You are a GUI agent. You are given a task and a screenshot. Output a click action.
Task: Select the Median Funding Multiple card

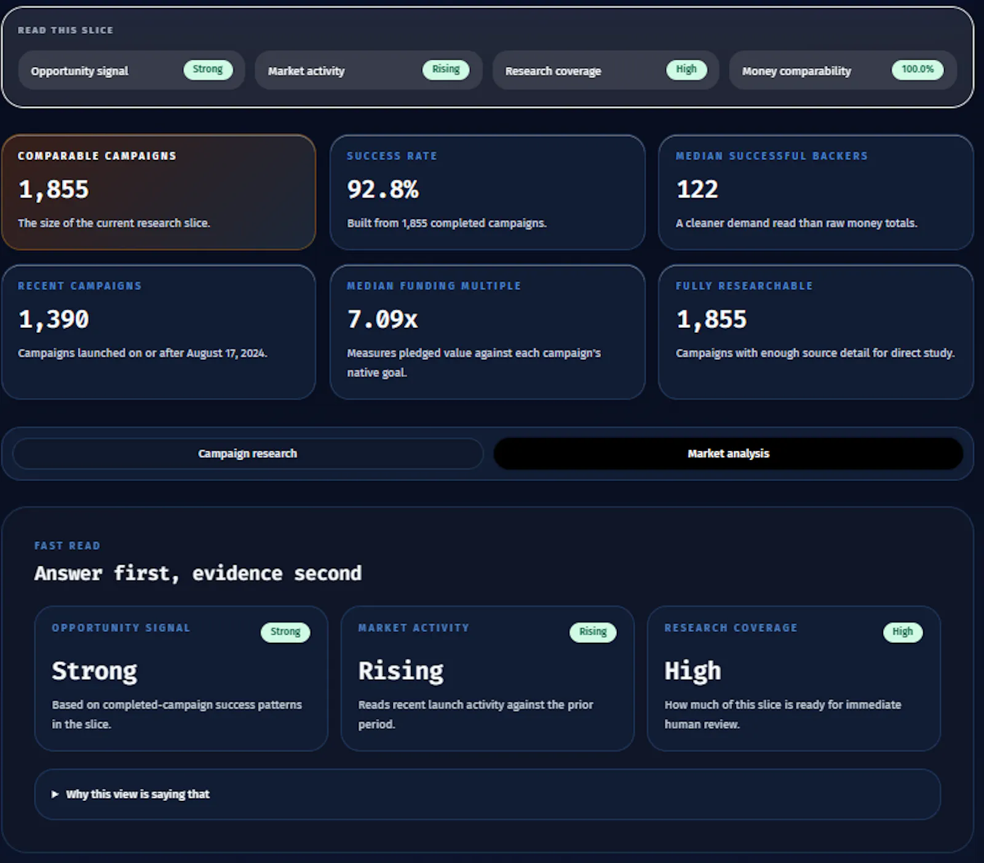pyautogui.click(x=487, y=332)
